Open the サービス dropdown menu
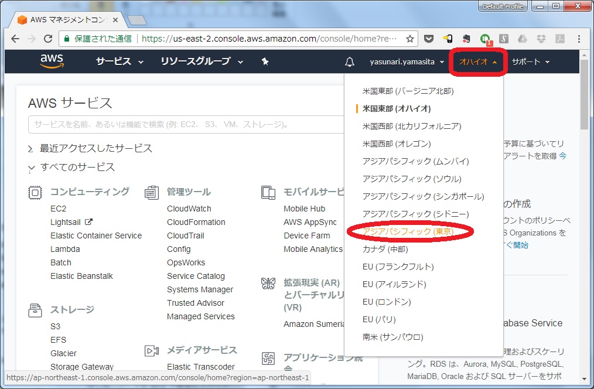The height and width of the screenshot is (389, 594). click(x=120, y=62)
